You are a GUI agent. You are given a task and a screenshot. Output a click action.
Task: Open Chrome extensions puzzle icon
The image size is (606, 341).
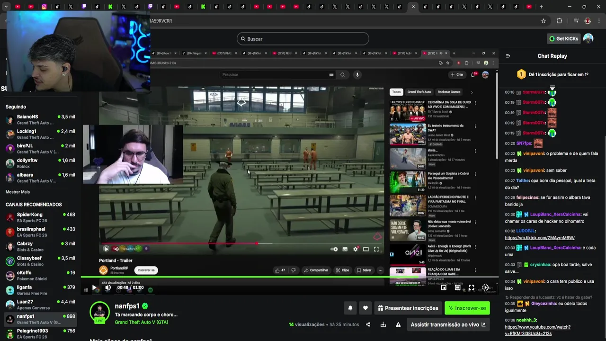tap(559, 21)
